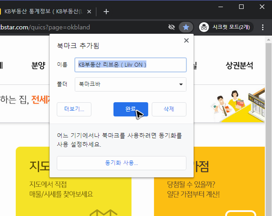Click the blue bookmark star icon
Image resolution: width=272 pixels, height=216 pixels.
[x=186, y=27]
